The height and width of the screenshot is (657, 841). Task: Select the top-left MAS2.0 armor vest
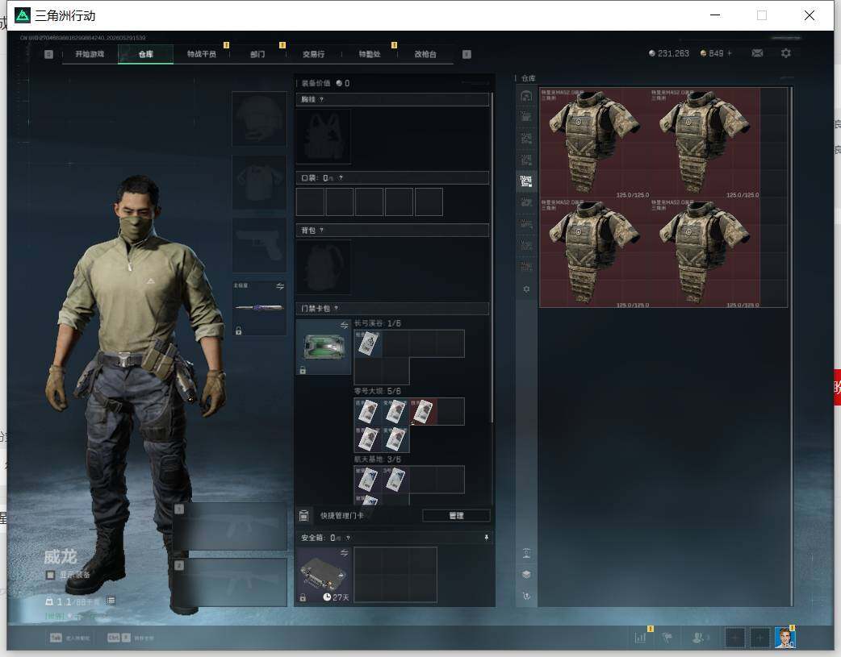pos(594,143)
